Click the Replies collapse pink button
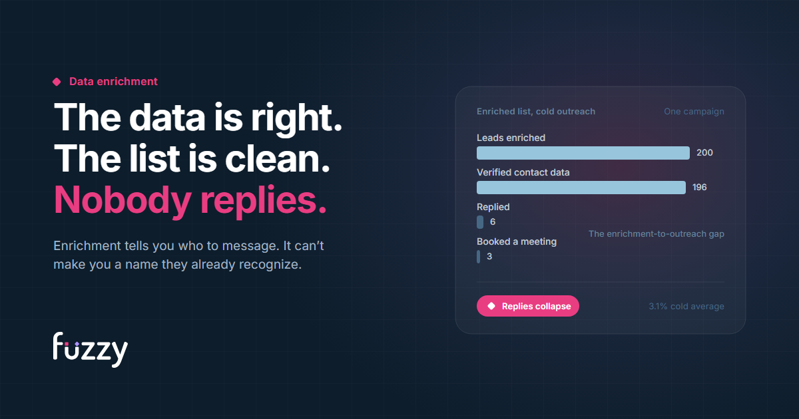 528,306
